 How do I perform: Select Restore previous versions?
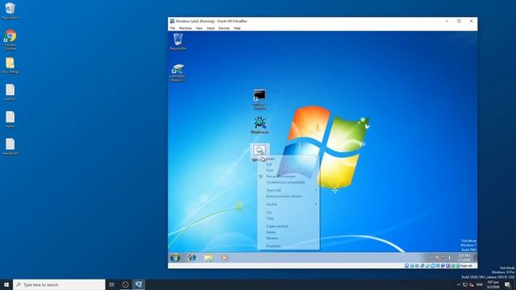coord(288,196)
